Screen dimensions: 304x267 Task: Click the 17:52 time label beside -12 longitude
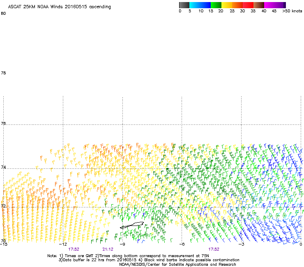point(74,249)
